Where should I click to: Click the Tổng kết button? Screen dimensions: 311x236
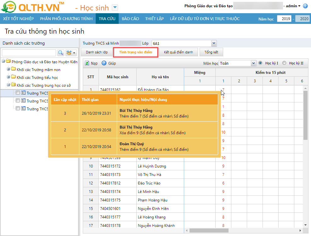211,52
